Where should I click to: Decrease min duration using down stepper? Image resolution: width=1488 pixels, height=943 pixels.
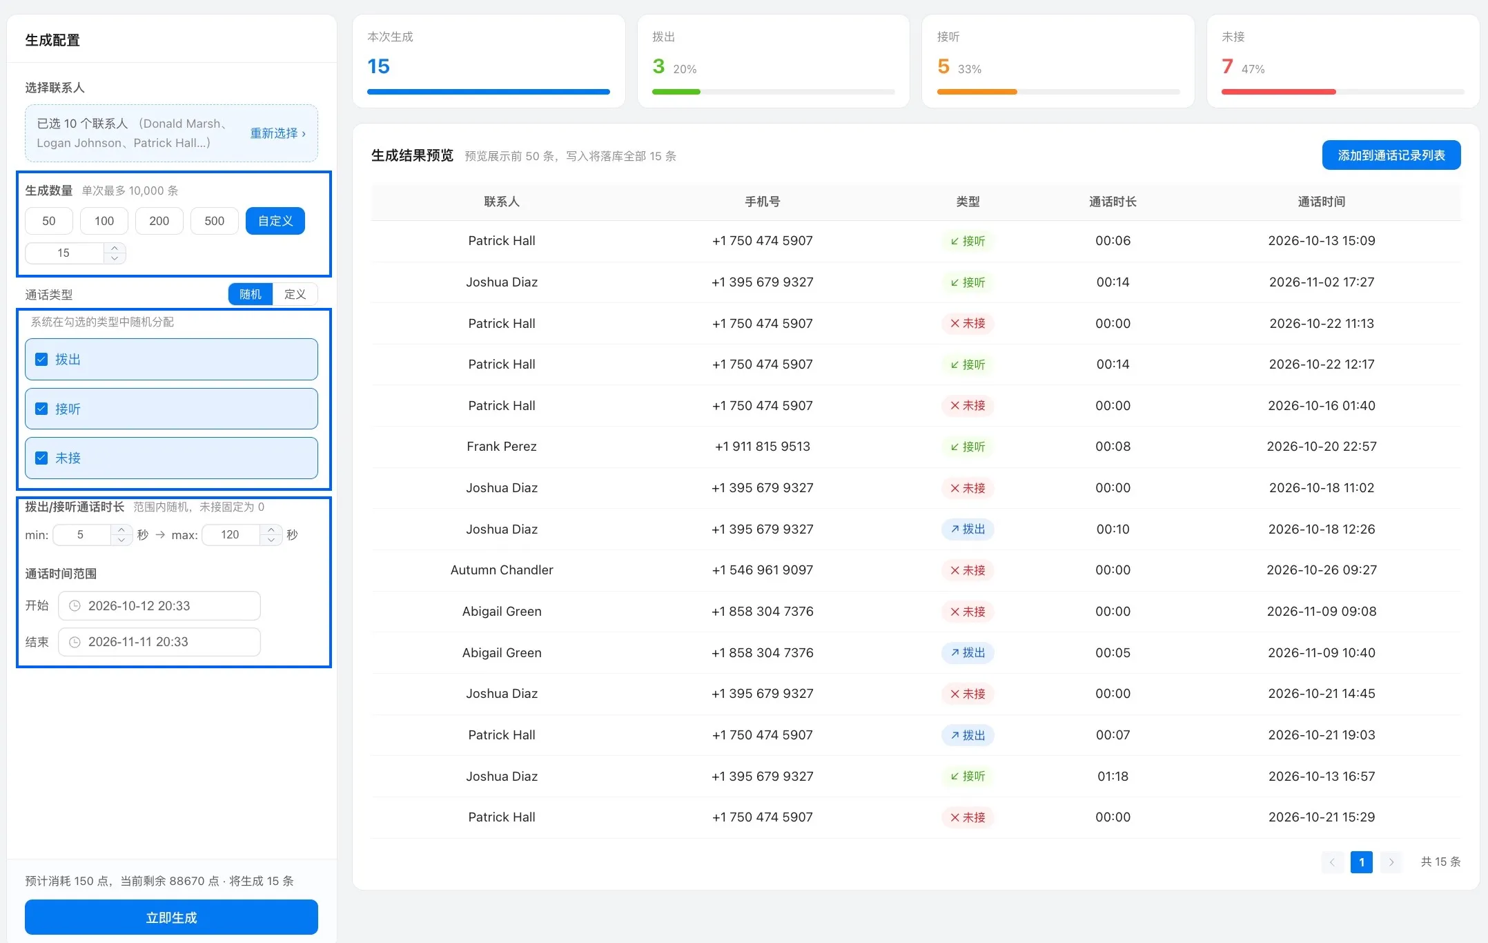(x=121, y=540)
